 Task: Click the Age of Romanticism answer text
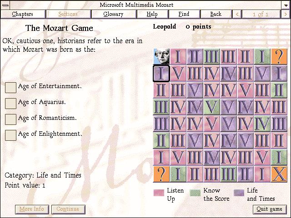pyautogui.click(x=47, y=118)
